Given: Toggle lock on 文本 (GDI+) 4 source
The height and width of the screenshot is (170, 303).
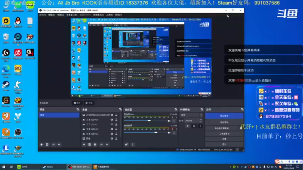Looking at the screenshot, I should coord(116,120).
